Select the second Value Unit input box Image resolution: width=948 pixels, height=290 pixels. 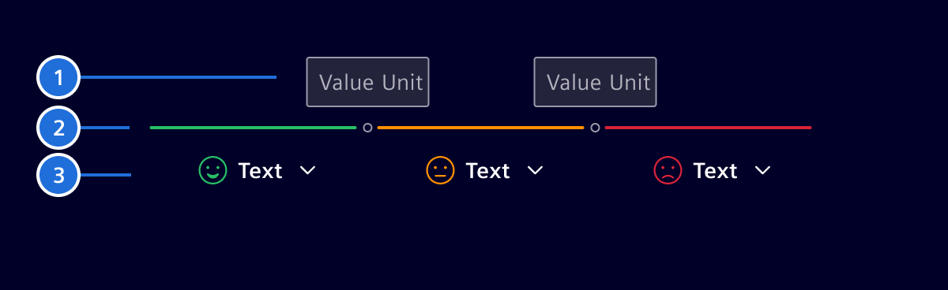click(596, 82)
